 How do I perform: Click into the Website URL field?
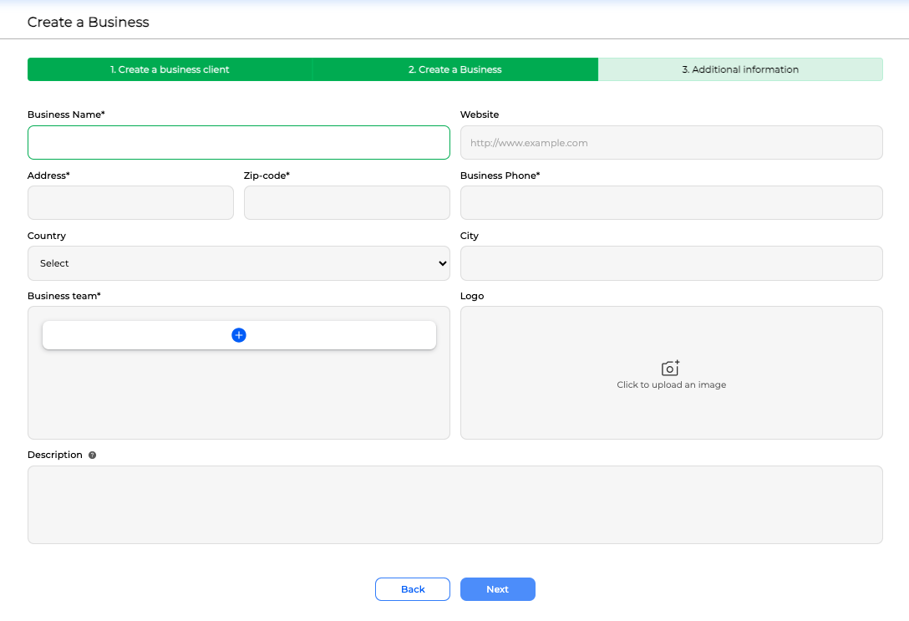671,143
